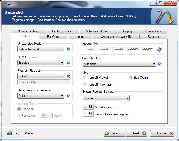Click the disk space value 12 field

[90, 107]
